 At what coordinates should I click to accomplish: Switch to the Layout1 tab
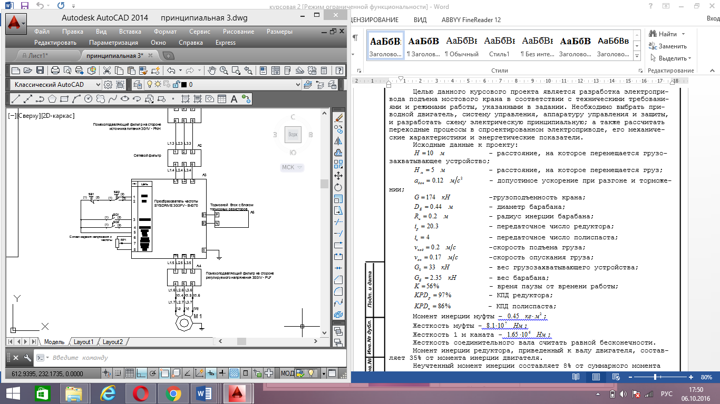click(83, 342)
